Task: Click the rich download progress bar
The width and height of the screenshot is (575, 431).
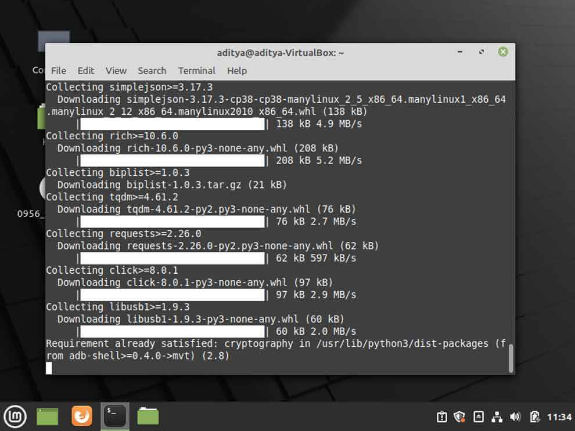Action: pyautogui.click(x=172, y=160)
